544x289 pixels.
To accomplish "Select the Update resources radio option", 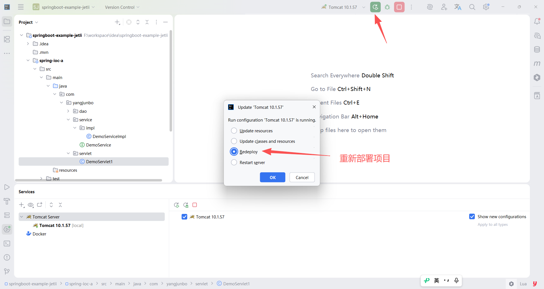I will coord(234,131).
